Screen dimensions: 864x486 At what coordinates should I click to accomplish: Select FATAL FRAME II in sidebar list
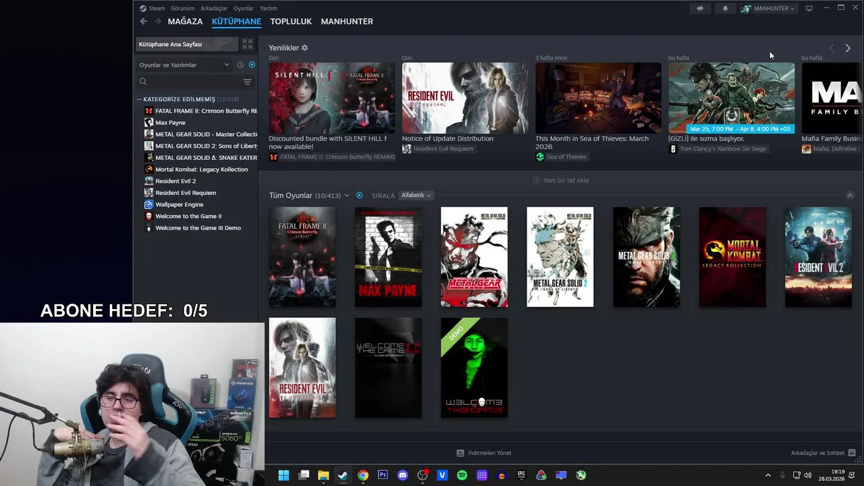[x=201, y=111]
